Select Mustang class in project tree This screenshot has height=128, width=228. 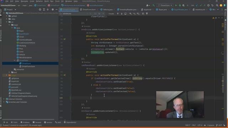pyautogui.click(x=22, y=46)
